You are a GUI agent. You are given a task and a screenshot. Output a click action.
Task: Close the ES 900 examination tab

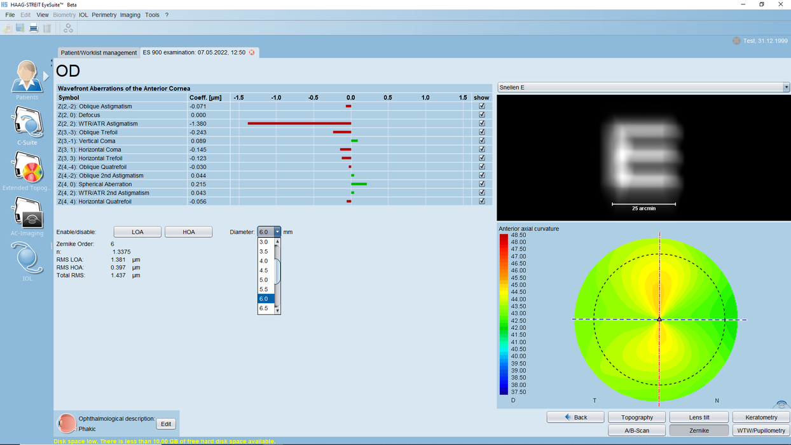[251, 53]
